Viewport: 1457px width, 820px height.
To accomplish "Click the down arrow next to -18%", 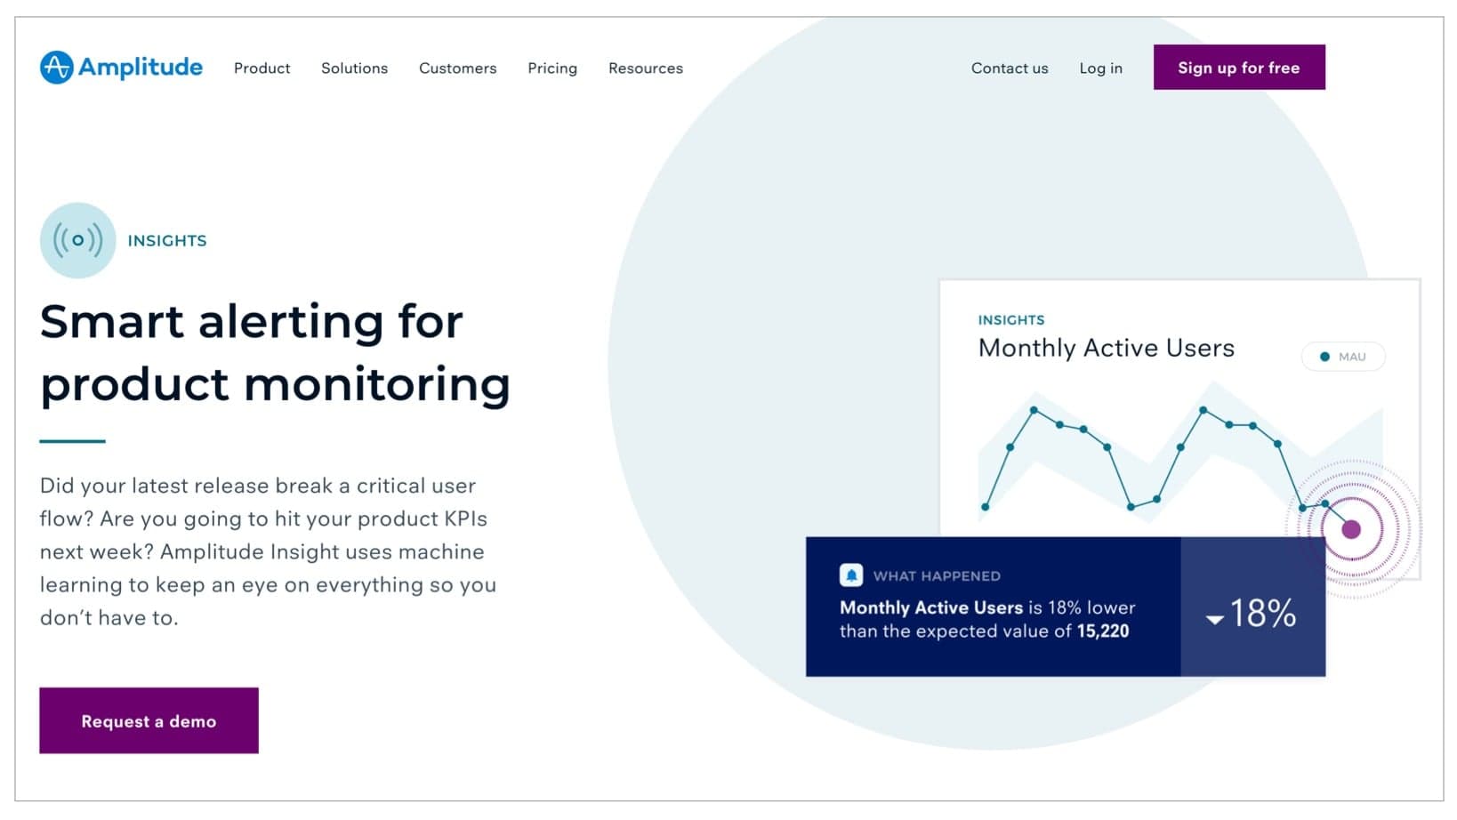I will point(1214,619).
